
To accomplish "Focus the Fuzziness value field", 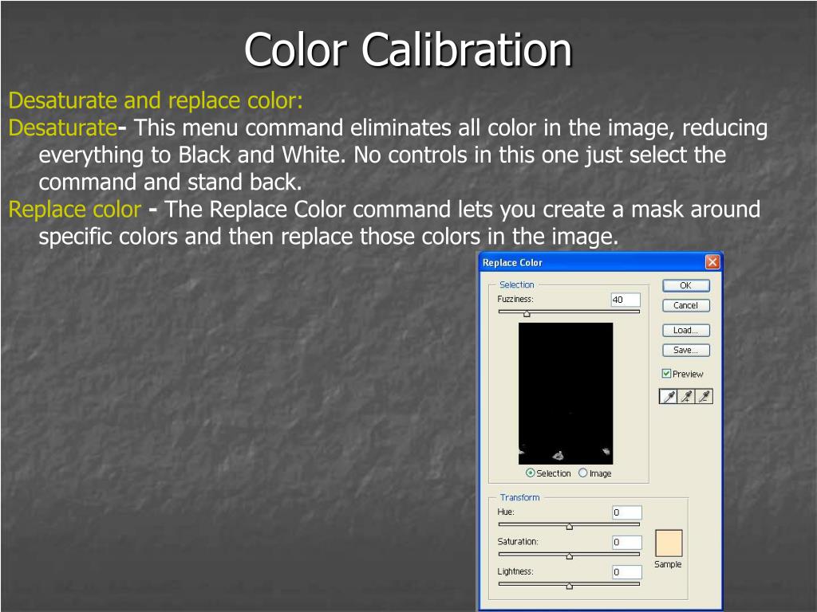I will [x=626, y=300].
